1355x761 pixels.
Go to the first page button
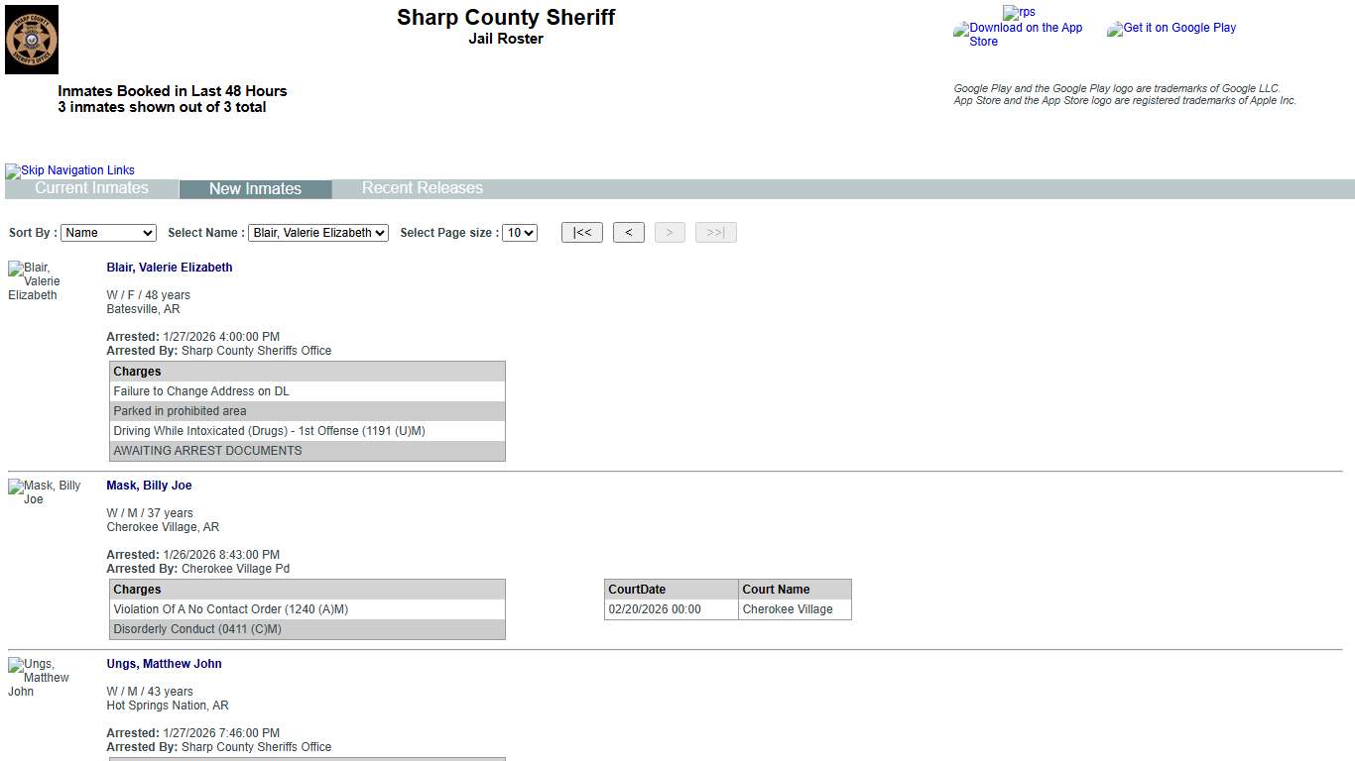point(581,233)
